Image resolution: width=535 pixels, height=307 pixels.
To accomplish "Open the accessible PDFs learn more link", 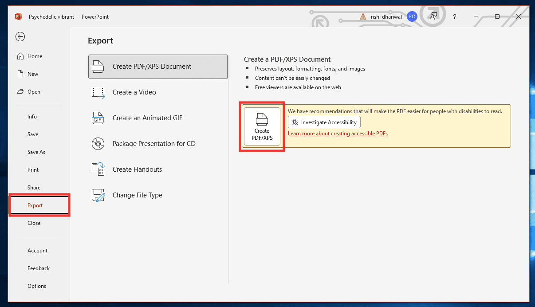I will pos(338,133).
